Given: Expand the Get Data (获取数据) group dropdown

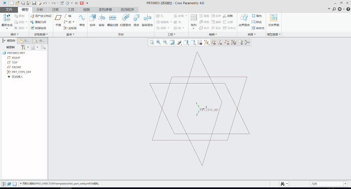Looking at the screenshot, I should coord(41,34).
